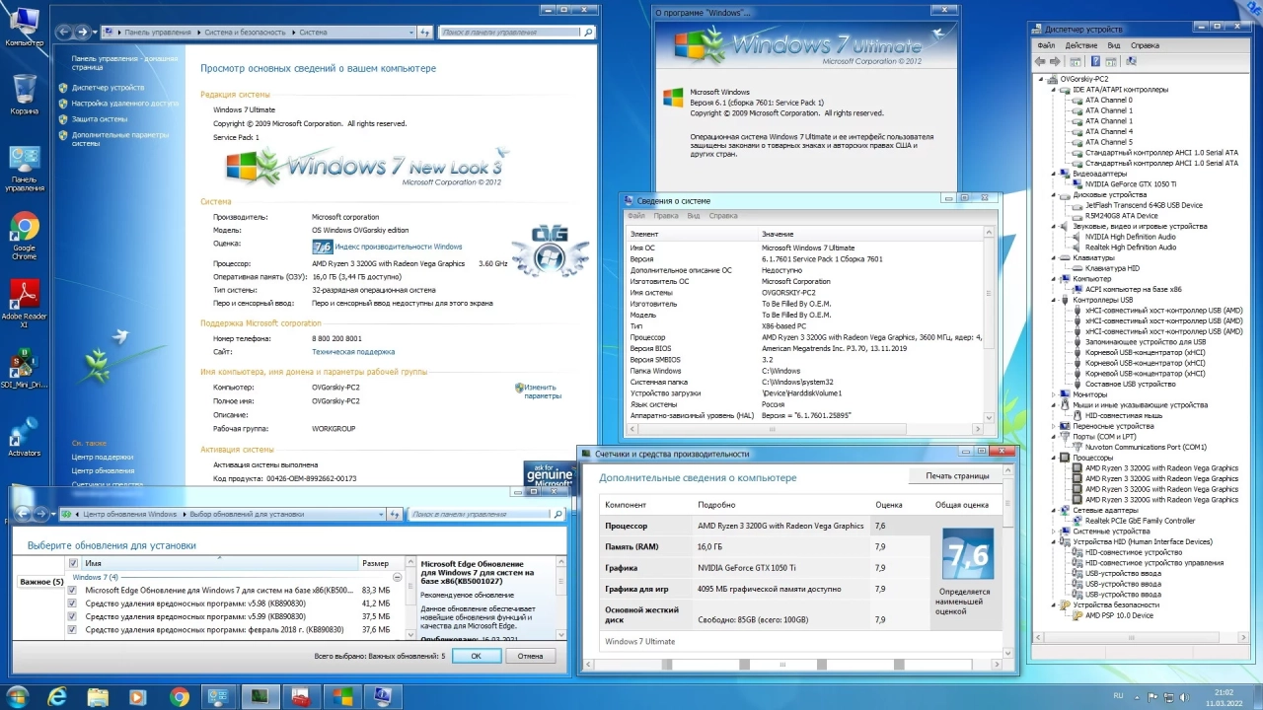Select Nuvoton Communications Port (COM1)
The image size is (1263, 710).
(x=1146, y=447)
